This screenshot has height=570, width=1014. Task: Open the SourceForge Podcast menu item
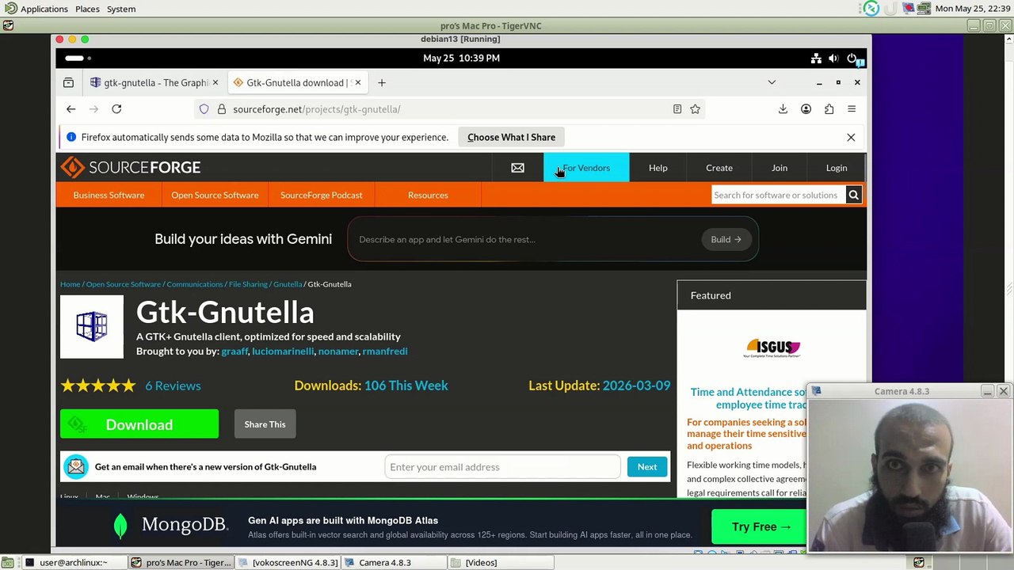pyautogui.click(x=321, y=195)
